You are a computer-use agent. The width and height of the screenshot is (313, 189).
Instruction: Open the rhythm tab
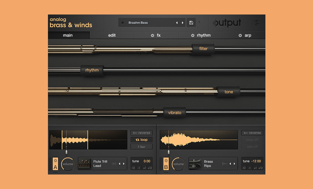201,35
